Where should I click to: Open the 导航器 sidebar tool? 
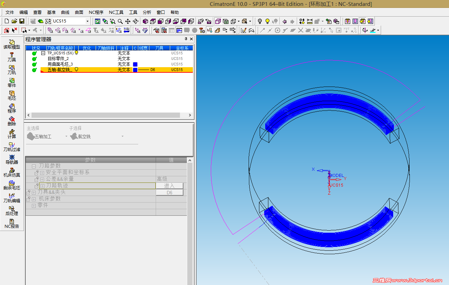(x=12, y=159)
